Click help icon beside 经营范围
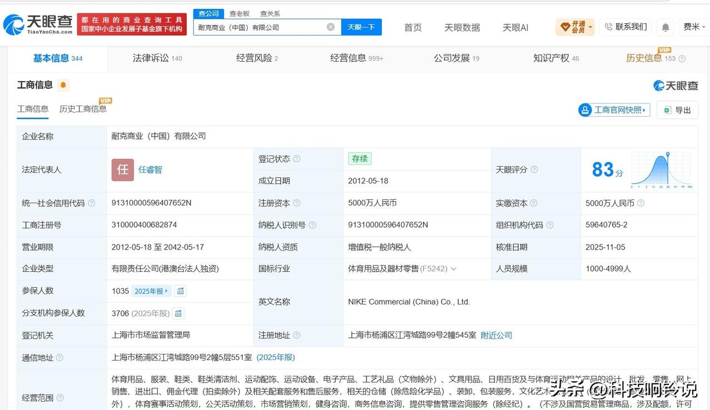 click(x=60, y=398)
